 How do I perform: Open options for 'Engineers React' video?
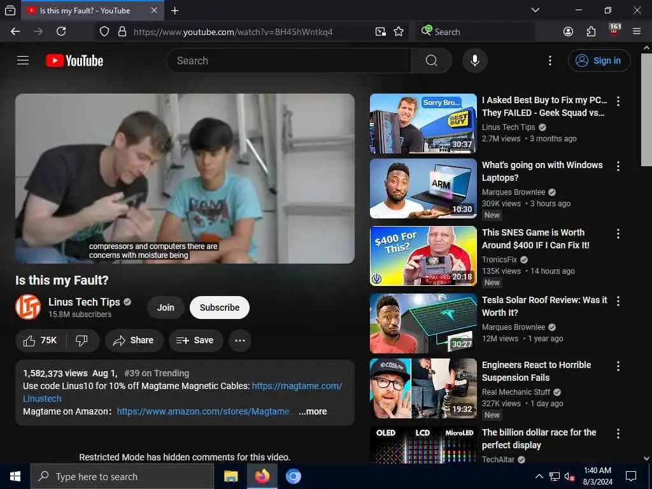click(x=618, y=366)
